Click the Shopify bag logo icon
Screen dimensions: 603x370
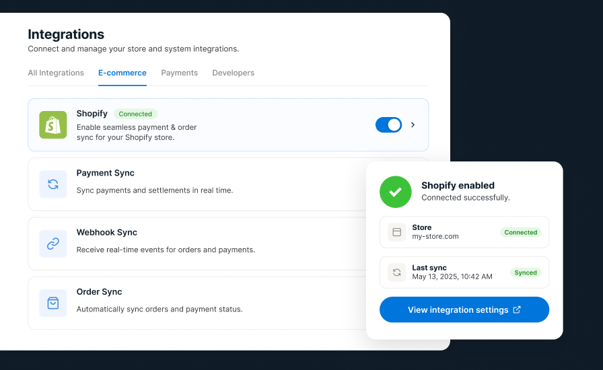(x=53, y=125)
